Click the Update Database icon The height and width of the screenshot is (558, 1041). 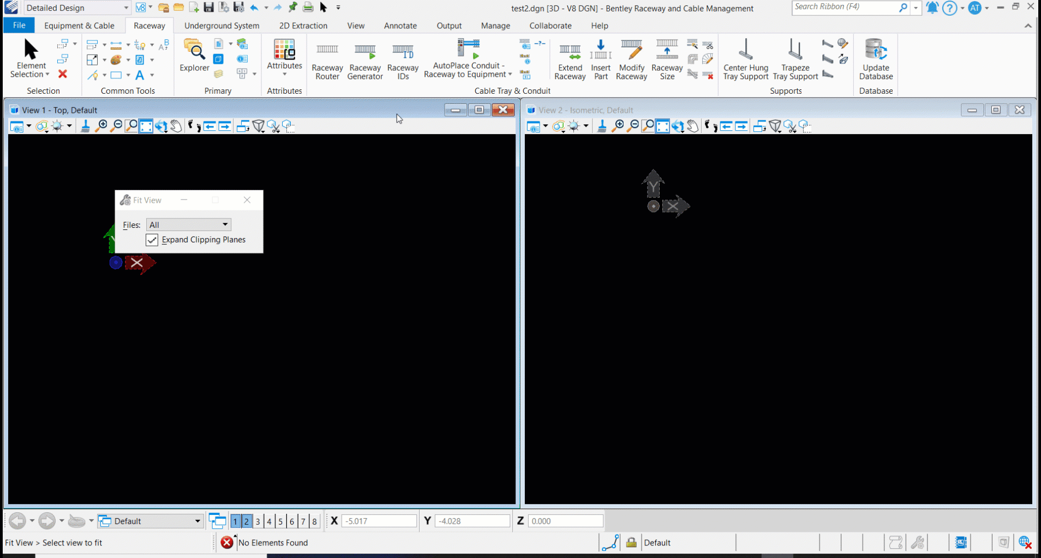point(875,60)
